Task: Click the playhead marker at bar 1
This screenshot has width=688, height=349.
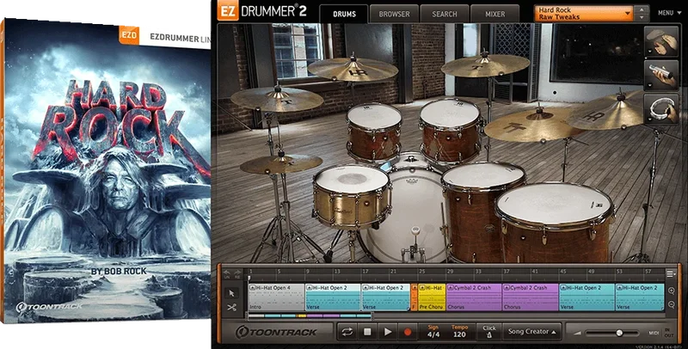Action: pyautogui.click(x=249, y=278)
